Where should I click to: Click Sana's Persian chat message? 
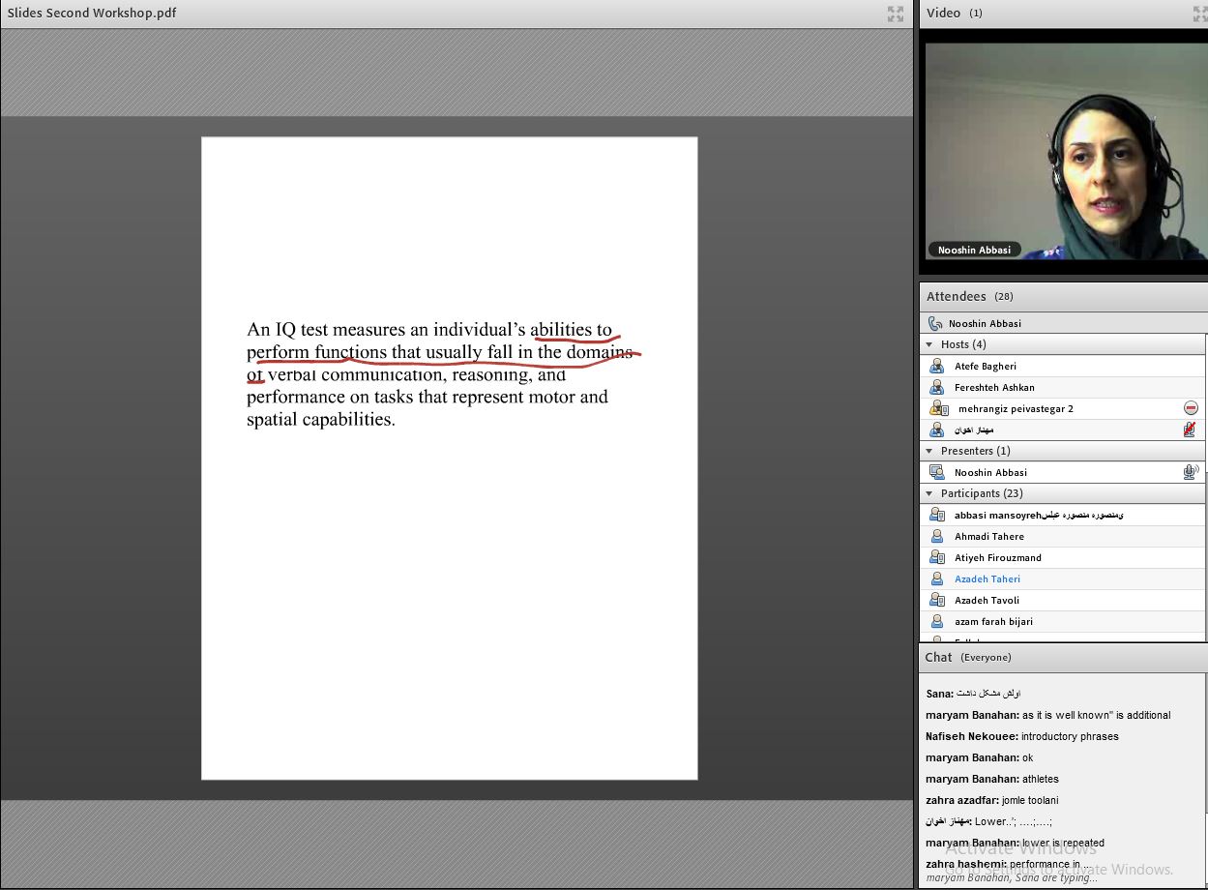(973, 694)
